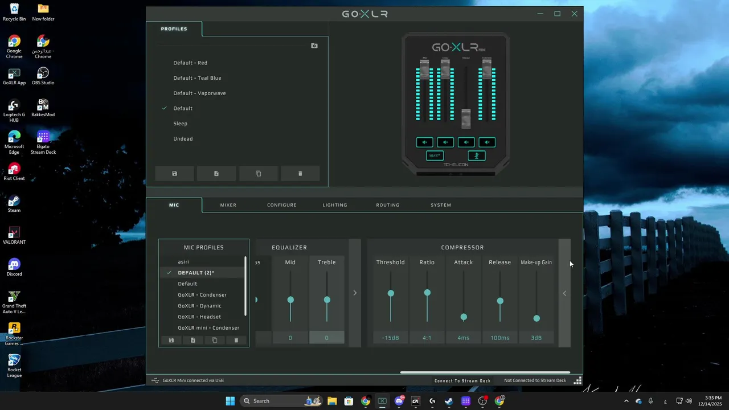Toggle the mute button under the Chat fader
This screenshot has width=729, height=410.
445,142
